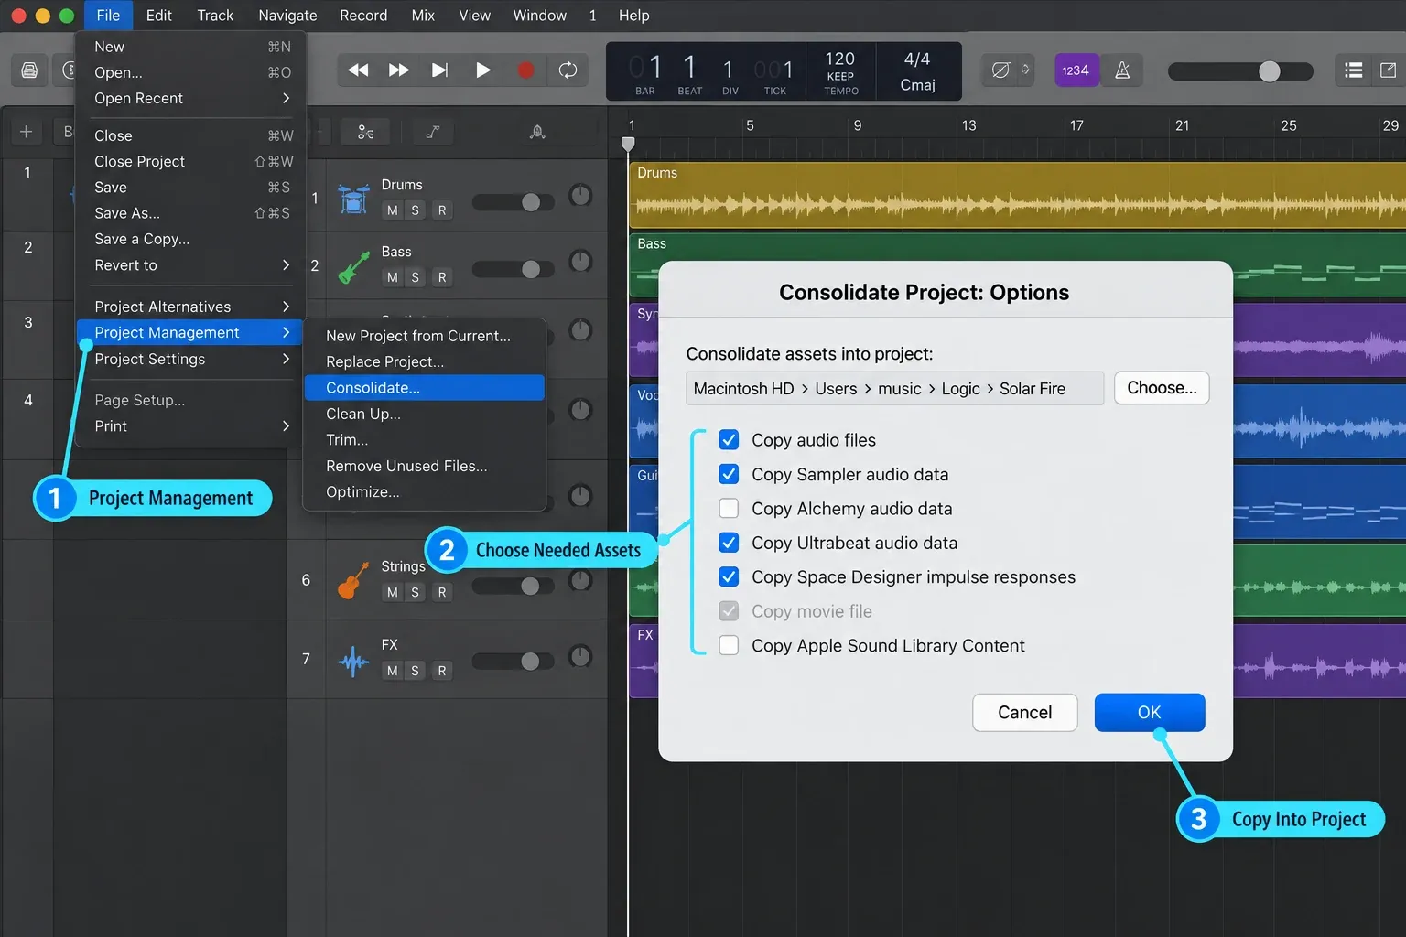The height and width of the screenshot is (937, 1406).
Task: Mute the Drums track
Action: point(393,210)
